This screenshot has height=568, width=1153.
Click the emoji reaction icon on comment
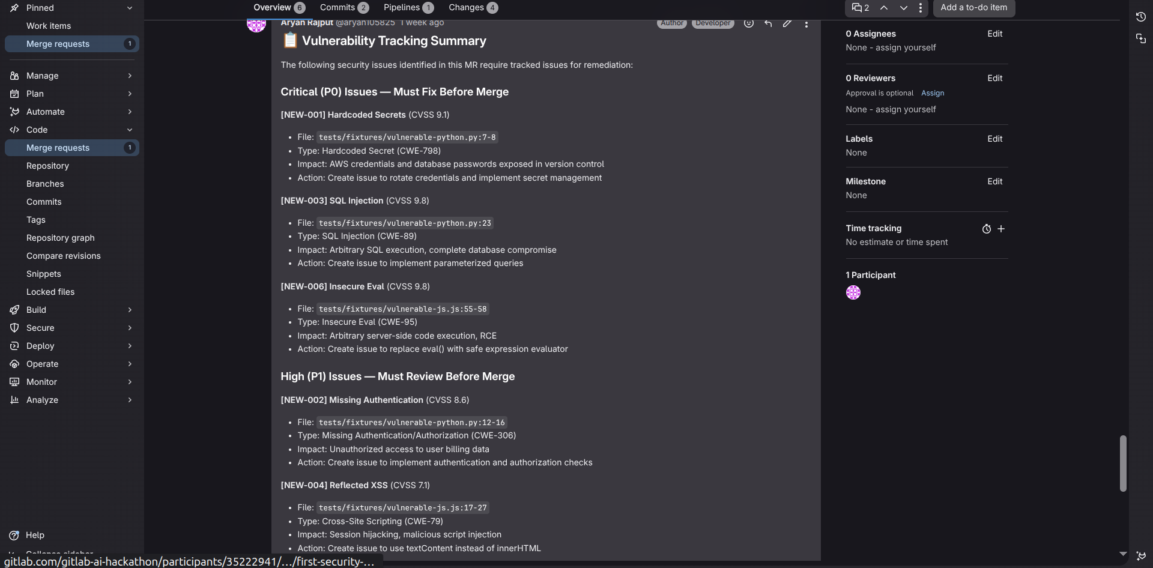pyautogui.click(x=748, y=23)
